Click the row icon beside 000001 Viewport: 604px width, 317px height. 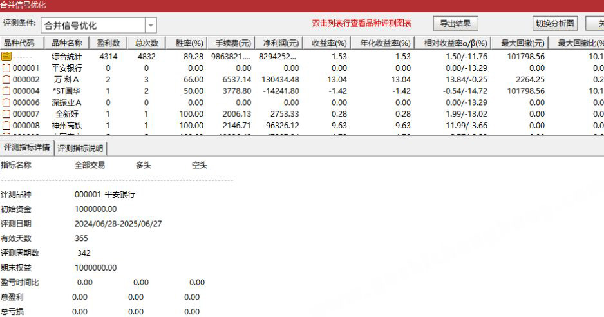tap(6, 68)
